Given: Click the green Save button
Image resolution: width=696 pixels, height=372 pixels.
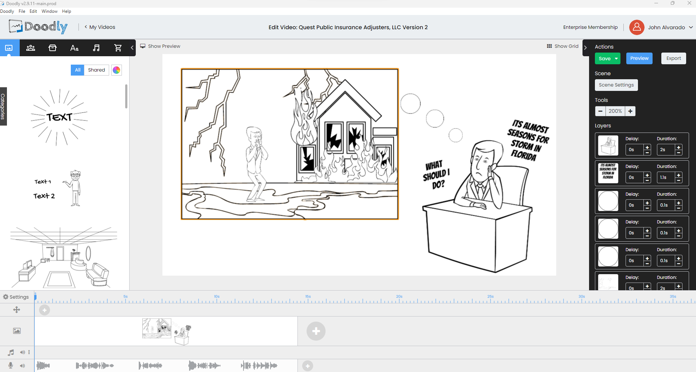Looking at the screenshot, I should tap(604, 58).
